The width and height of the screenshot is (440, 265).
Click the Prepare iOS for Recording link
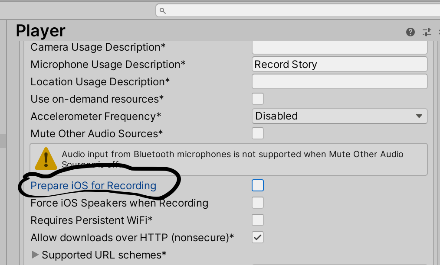pyautogui.click(x=93, y=185)
